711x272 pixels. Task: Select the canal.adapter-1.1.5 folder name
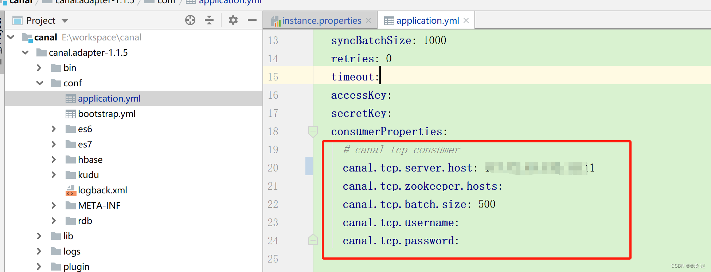[x=88, y=52]
